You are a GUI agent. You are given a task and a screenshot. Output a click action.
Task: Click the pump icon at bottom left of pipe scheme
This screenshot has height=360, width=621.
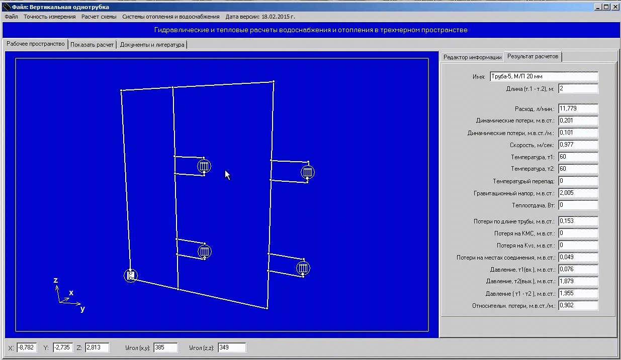coord(130,275)
